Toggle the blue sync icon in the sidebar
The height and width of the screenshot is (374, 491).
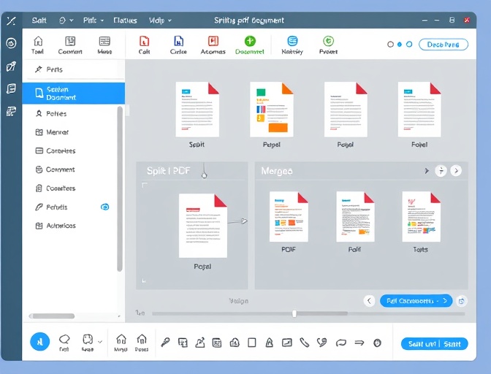coord(104,207)
